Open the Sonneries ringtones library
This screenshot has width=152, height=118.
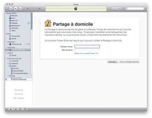(x=14, y=28)
